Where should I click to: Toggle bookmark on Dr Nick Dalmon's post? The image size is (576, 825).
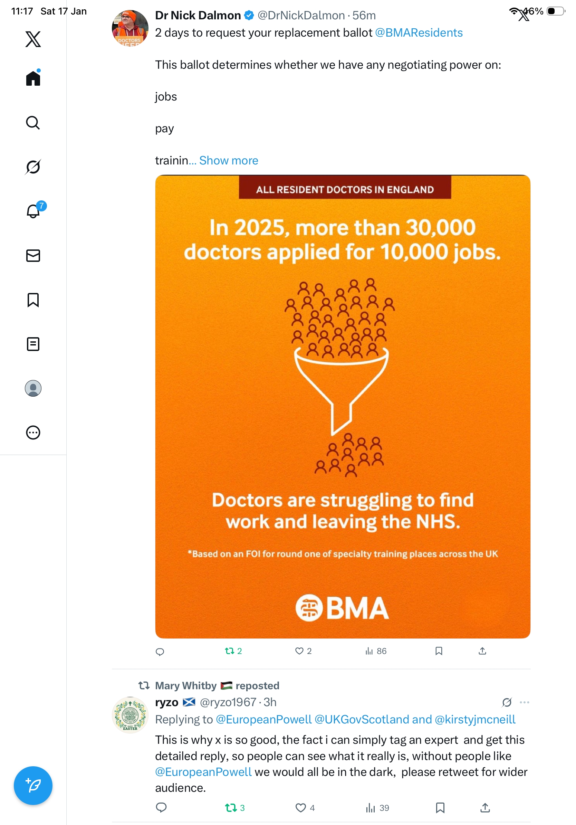coord(439,651)
